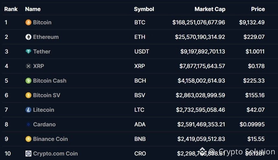Open the Bitcoin Cash name link
The width and height of the screenshot is (278, 160).
[50, 81]
